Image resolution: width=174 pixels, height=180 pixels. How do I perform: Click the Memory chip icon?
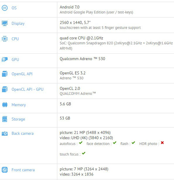5,105
